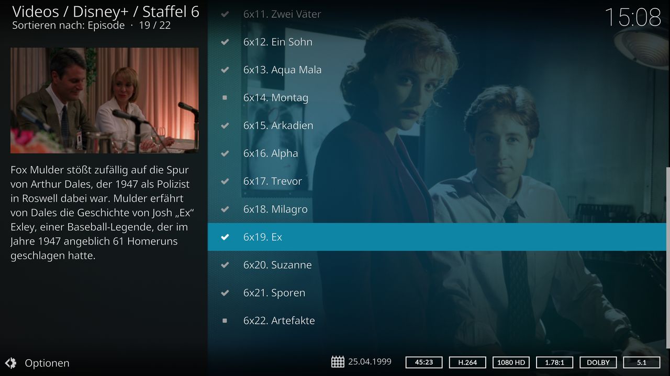Toggle unwatched marker for 6x14. Montag

(225, 98)
